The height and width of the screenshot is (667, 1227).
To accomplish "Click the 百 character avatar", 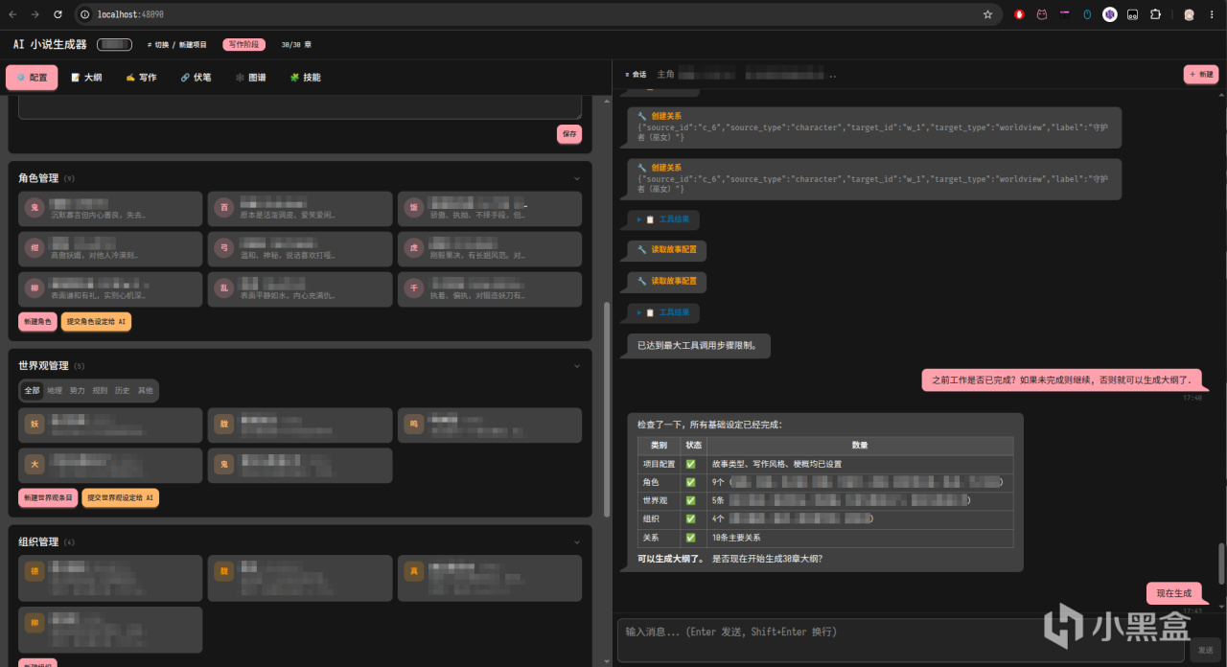I will (224, 208).
